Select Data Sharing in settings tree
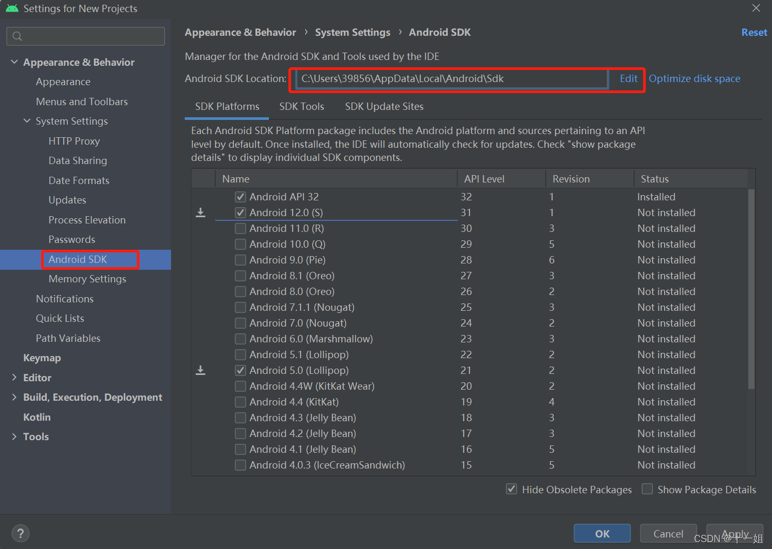 (78, 160)
